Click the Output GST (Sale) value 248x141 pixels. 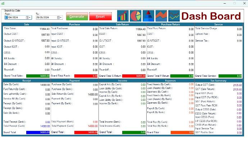coord(237,85)
